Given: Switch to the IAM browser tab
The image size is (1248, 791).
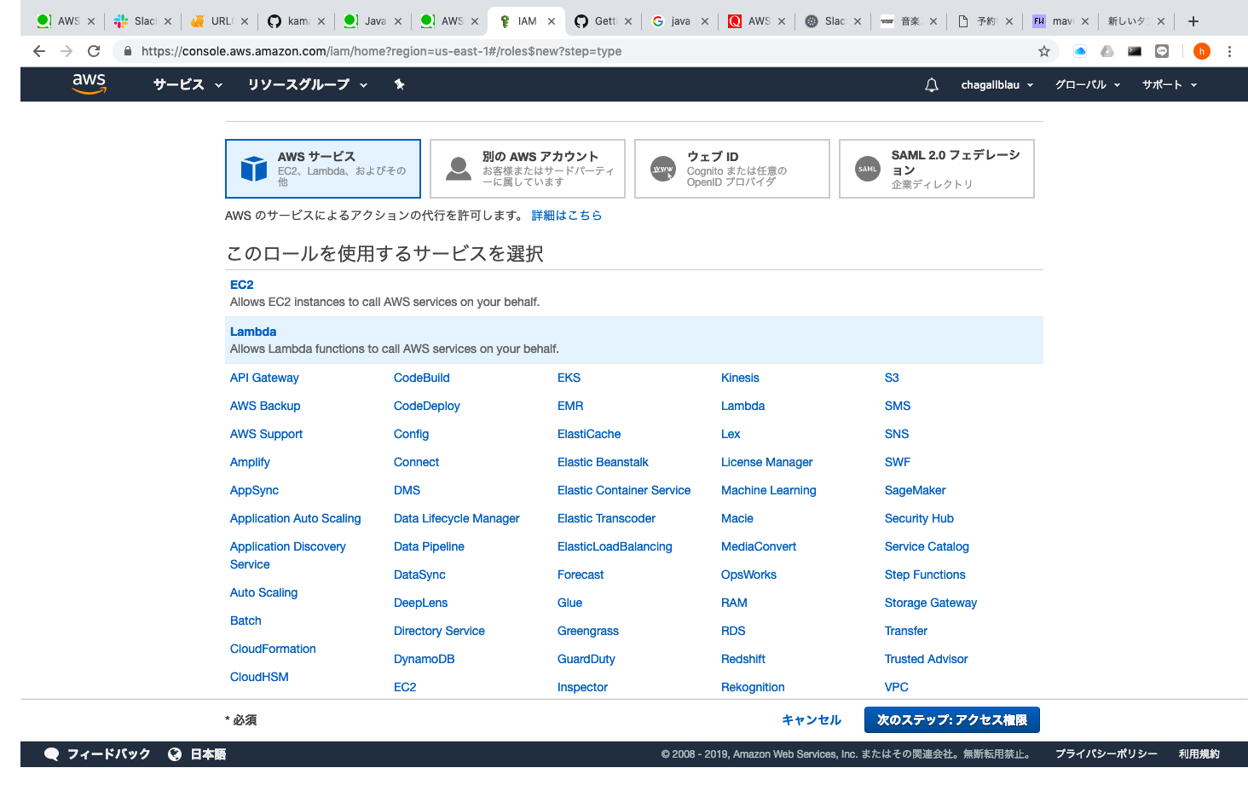Looking at the screenshot, I should coord(528,21).
